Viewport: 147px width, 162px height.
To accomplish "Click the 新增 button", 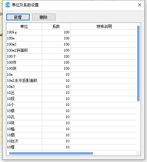I will pos(18,17).
